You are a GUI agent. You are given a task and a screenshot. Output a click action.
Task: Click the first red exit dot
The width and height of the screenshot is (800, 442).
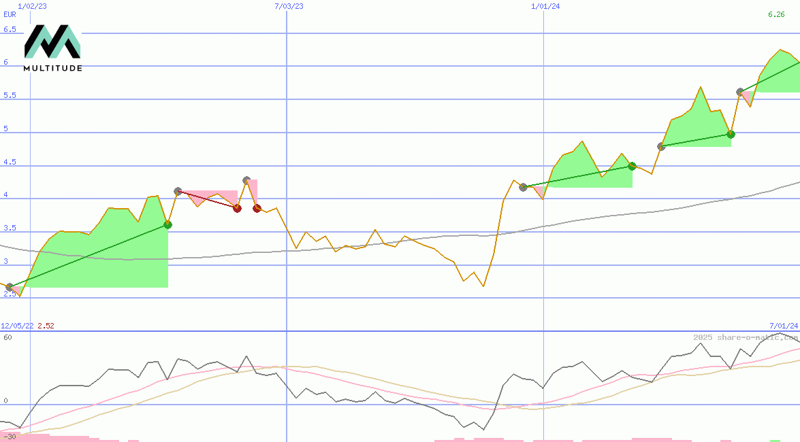tap(237, 208)
